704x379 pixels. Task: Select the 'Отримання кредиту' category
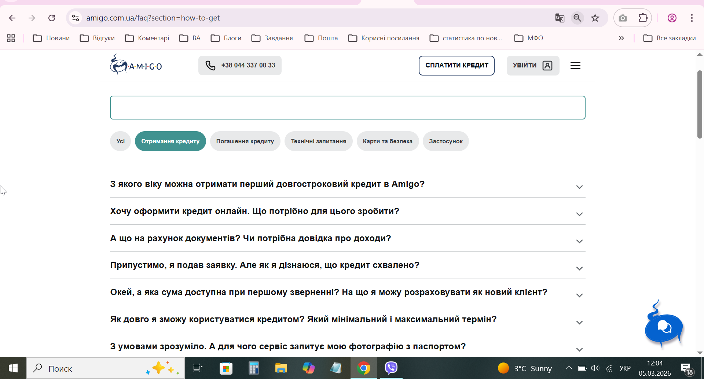(x=170, y=141)
